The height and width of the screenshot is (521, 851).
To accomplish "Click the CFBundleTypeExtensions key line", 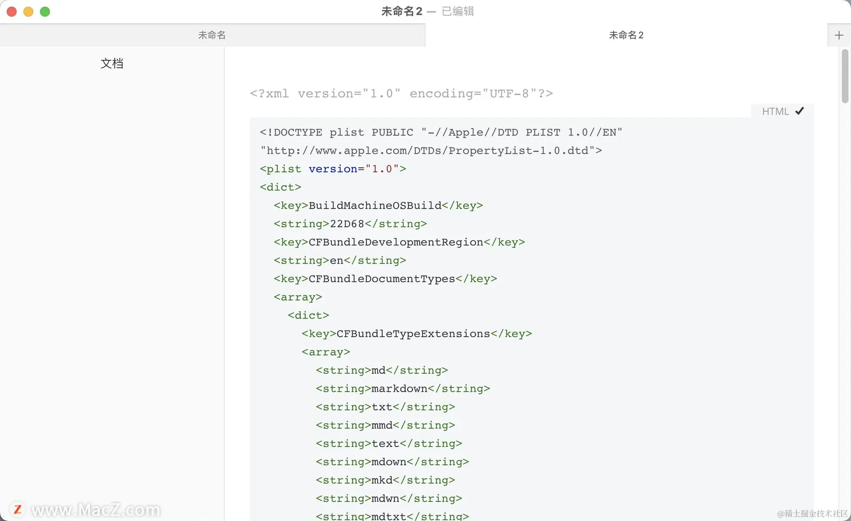I will (x=416, y=333).
